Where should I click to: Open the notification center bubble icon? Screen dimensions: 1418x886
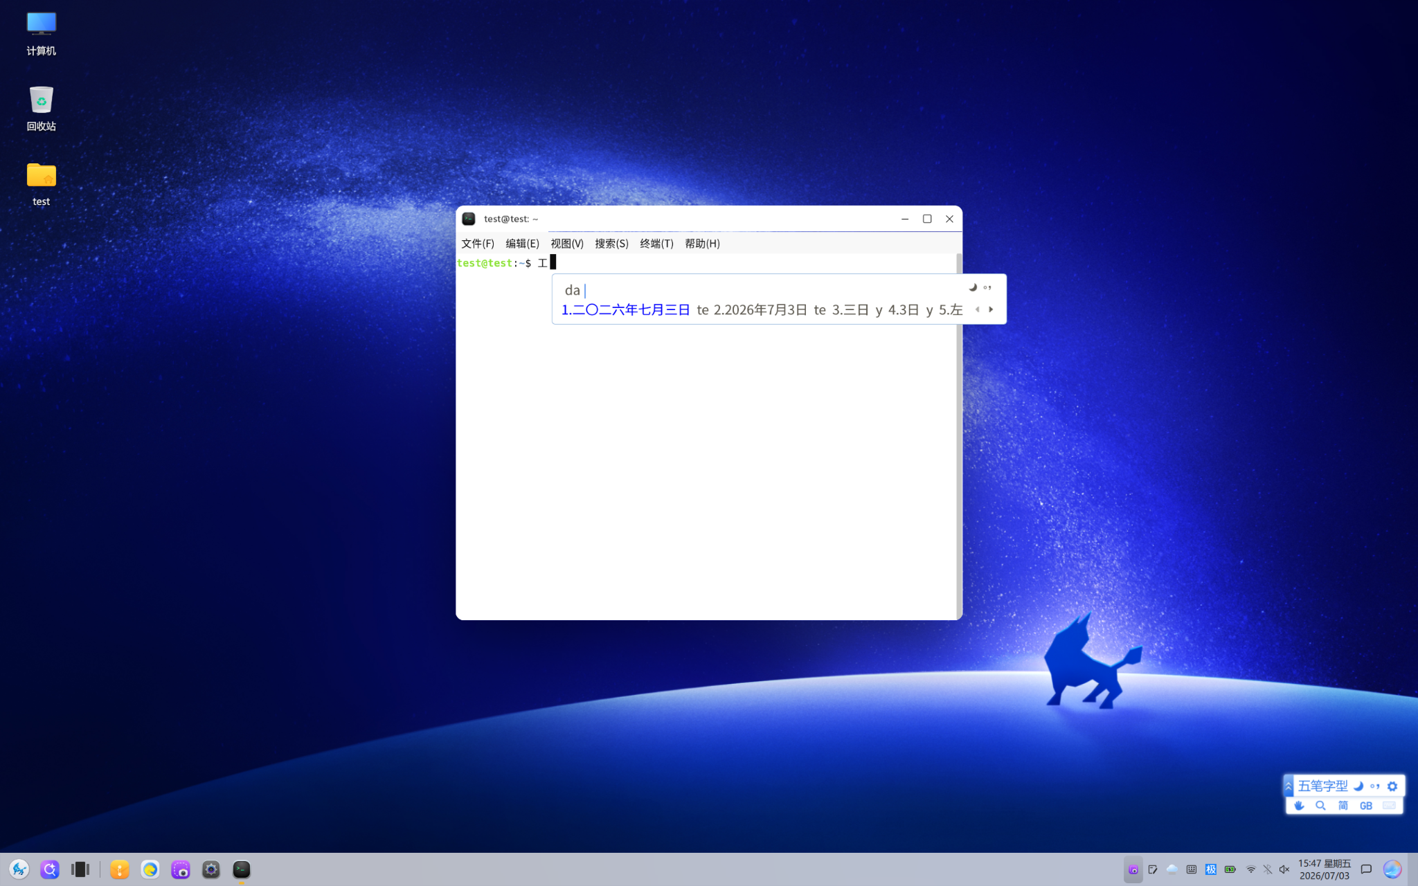point(1366,869)
